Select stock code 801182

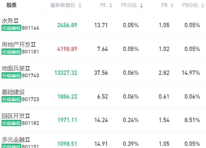(x=31, y=123)
